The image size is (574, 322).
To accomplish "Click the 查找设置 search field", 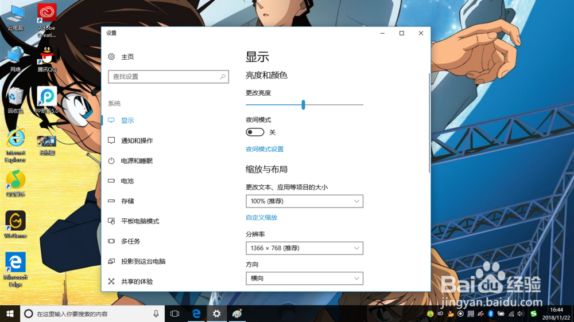I will (168, 76).
